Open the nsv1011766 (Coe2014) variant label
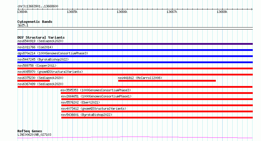 click(35, 47)
